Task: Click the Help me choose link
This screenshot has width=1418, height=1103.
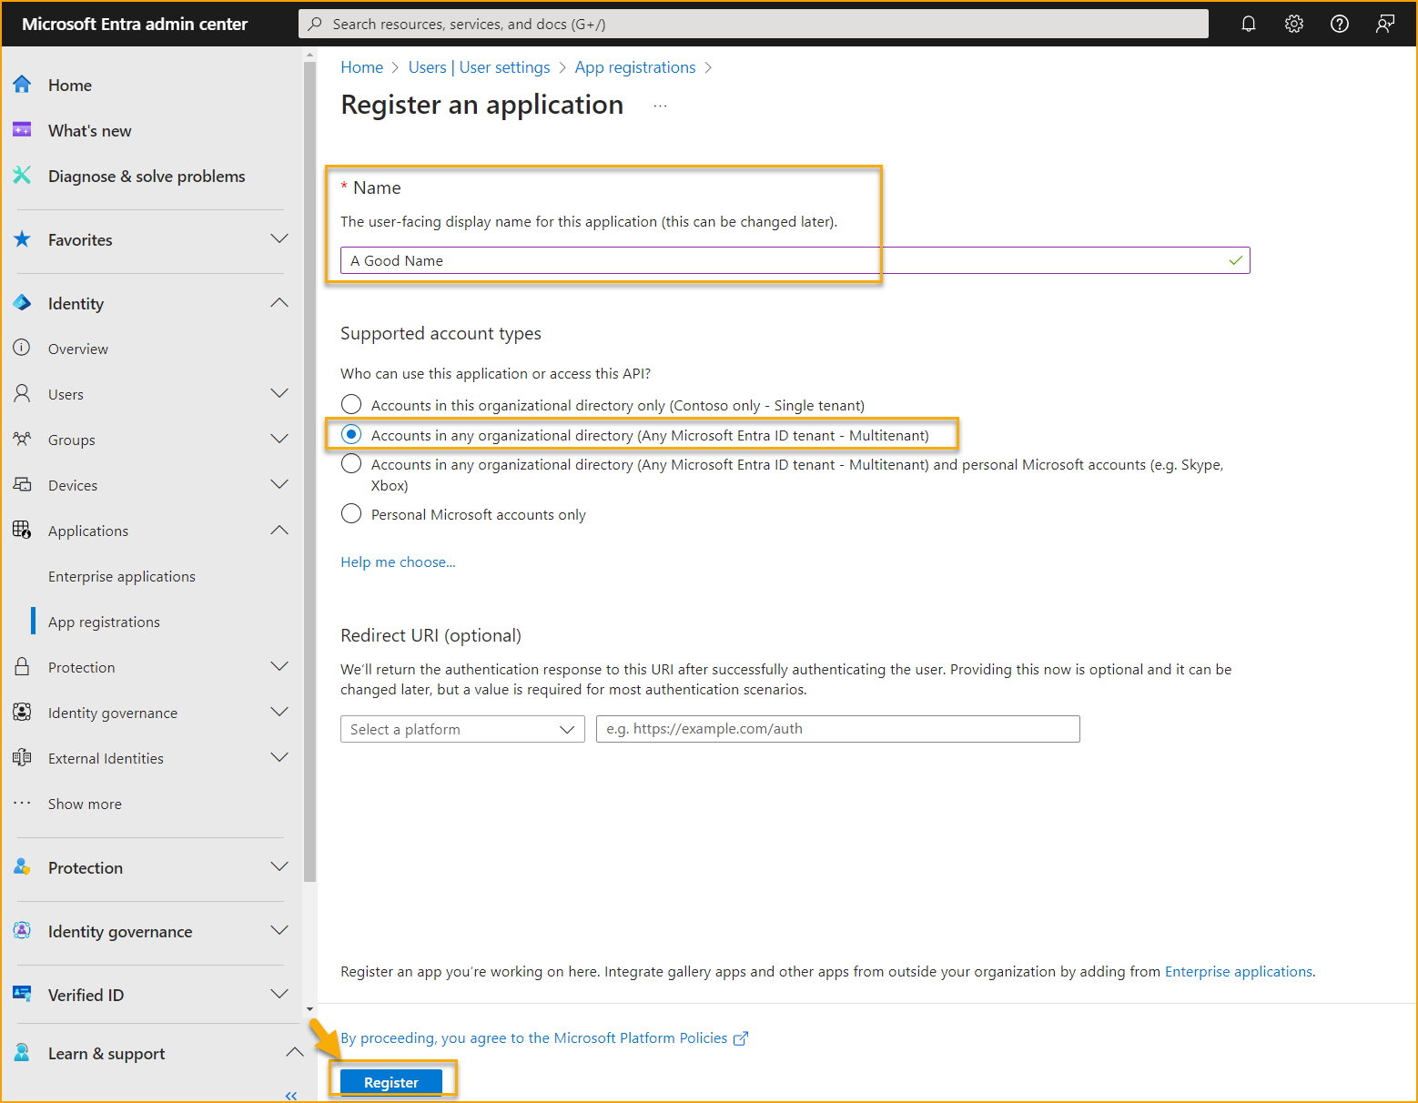Action: pos(398,562)
